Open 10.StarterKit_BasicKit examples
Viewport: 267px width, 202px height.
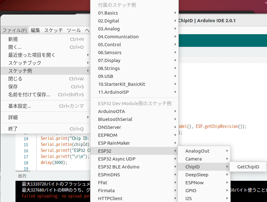(134, 84)
